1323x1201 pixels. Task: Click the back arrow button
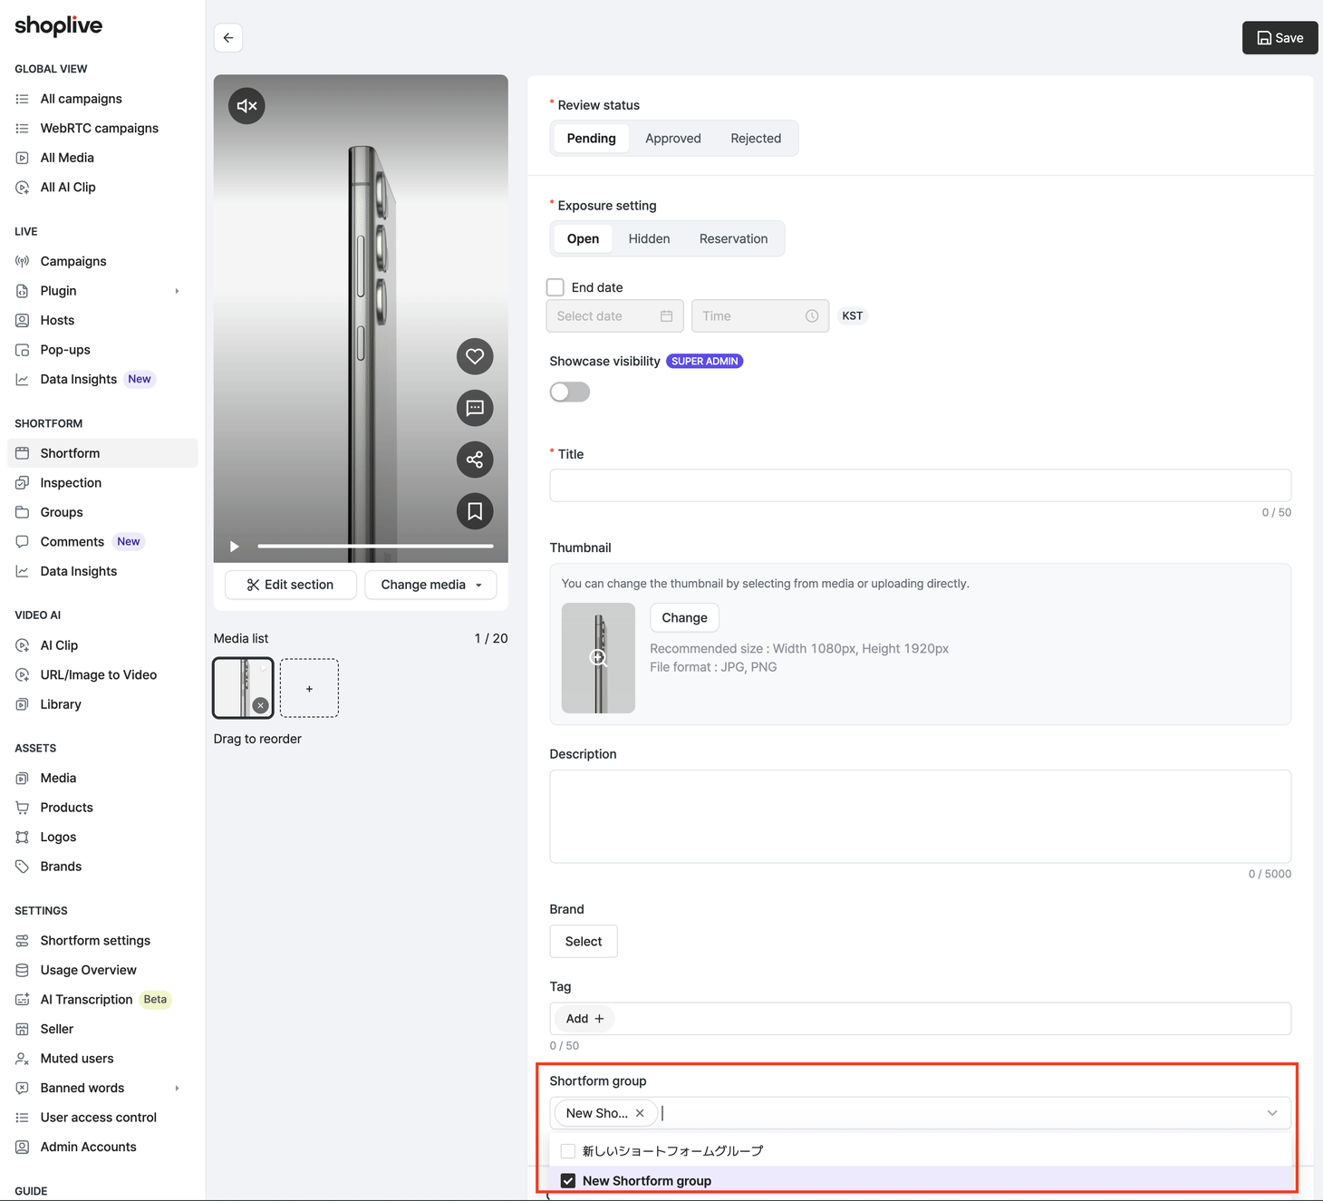click(228, 38)
